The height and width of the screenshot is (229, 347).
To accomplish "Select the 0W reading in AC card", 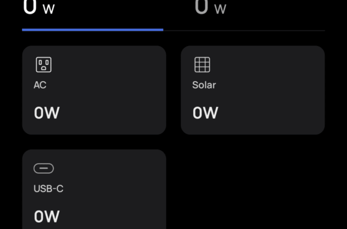I will click(47, 113).
